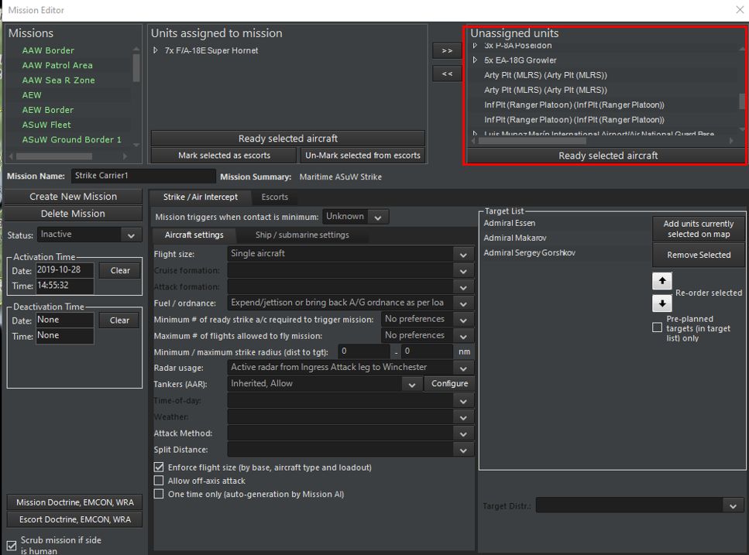Unassign units using the << button
Screen dimensions: 749x555
click(x=447, y=74)
